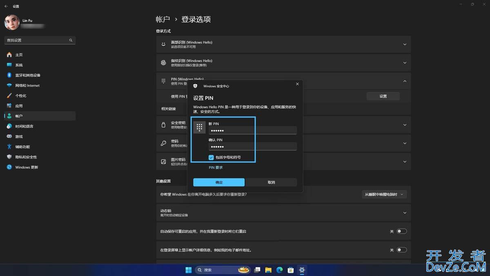Viewport: 490px width, 276px height.
Task: Open 个性化 in the sidebar
Action: 40,96
